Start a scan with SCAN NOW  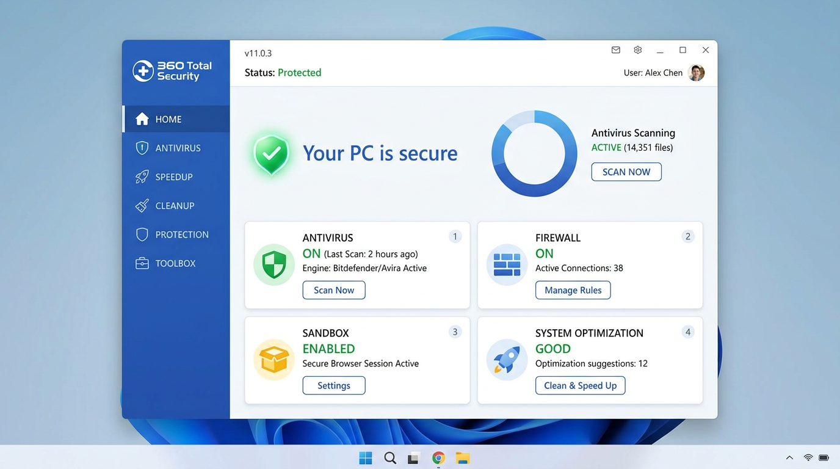pyautogui.click(x=626, y=172)
